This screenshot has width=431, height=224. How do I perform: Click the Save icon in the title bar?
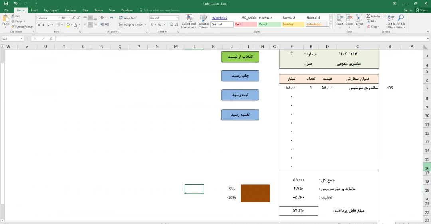(x=6, y=3)
